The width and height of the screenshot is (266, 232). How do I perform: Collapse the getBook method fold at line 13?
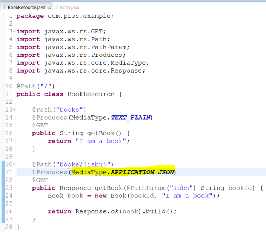(14, 109)
